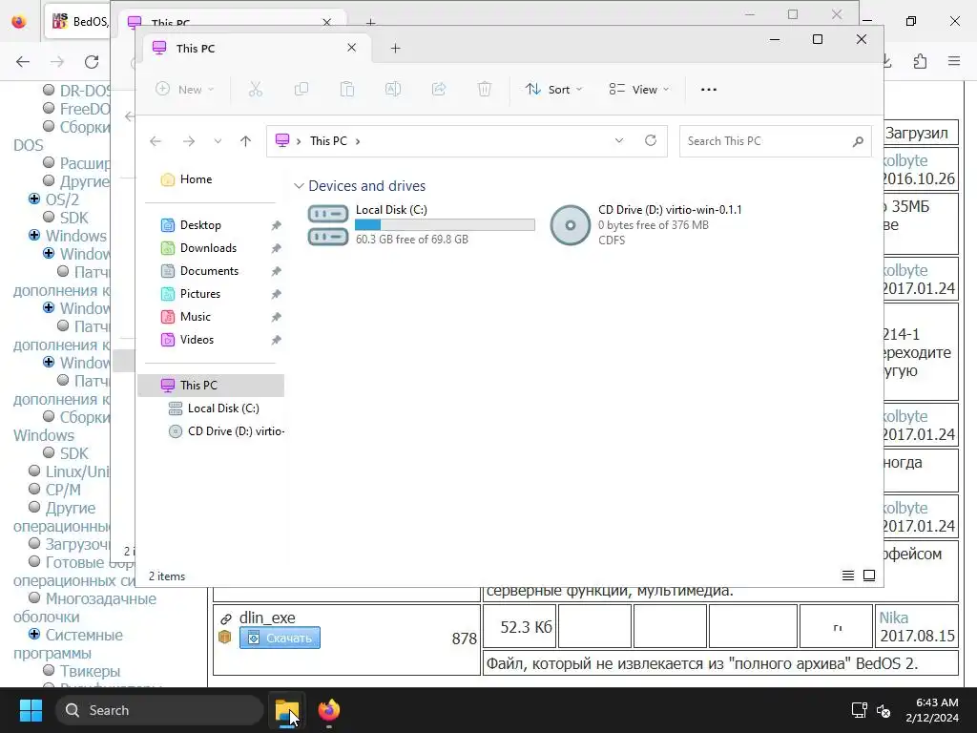Open the Nika uploader link

pos(893,618)
